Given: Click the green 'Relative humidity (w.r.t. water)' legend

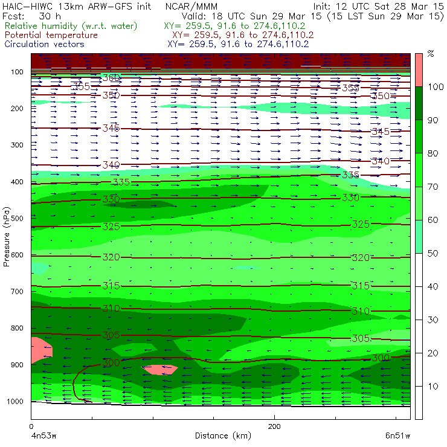Looking at the screenshot, I should [x=71, y=26].
